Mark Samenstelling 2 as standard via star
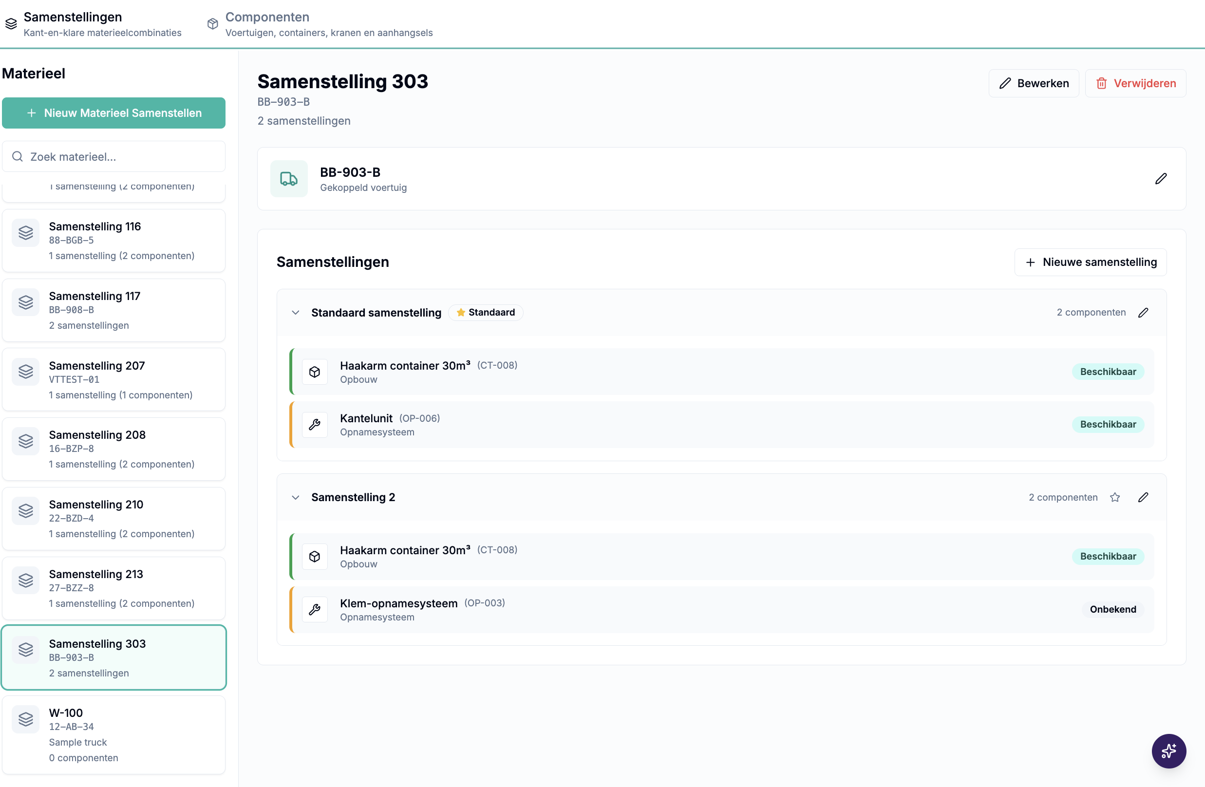The width and height of the screenshot is (1205, 787). coord(1114,498)
